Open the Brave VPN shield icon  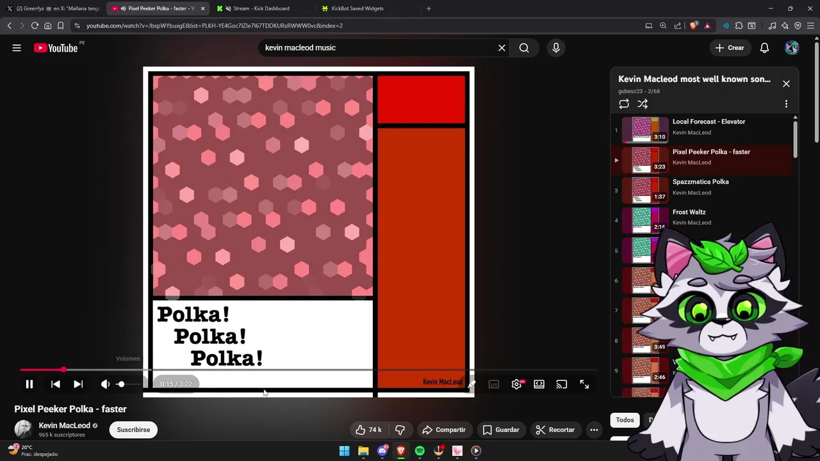[x=798, y=26]
